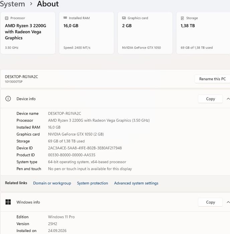This screenshot has height=234, width=230.
Task: Click the Storage disk icon
Action: click(183, 18)
